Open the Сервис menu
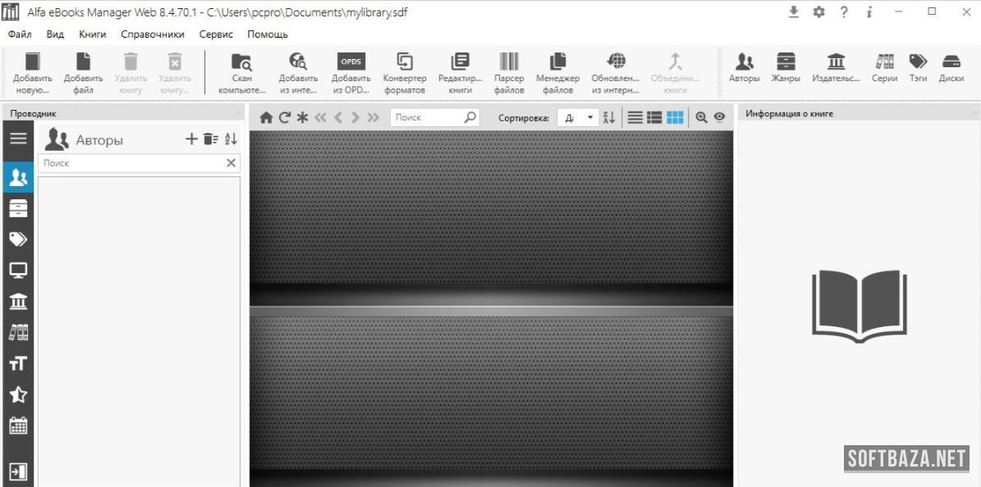 click(x=216, y=34)
